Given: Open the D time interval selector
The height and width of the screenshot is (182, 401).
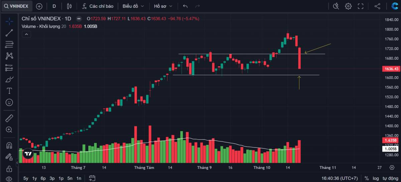Looking at the screenshot, I should 54,6.
